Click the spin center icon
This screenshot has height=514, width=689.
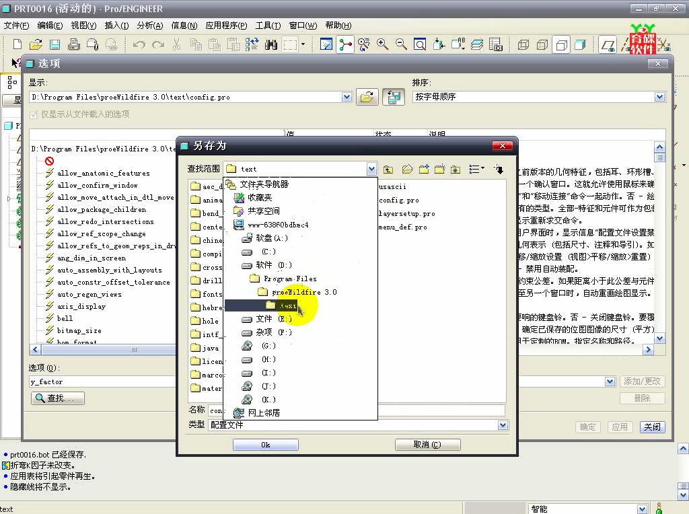pos(345,44)
